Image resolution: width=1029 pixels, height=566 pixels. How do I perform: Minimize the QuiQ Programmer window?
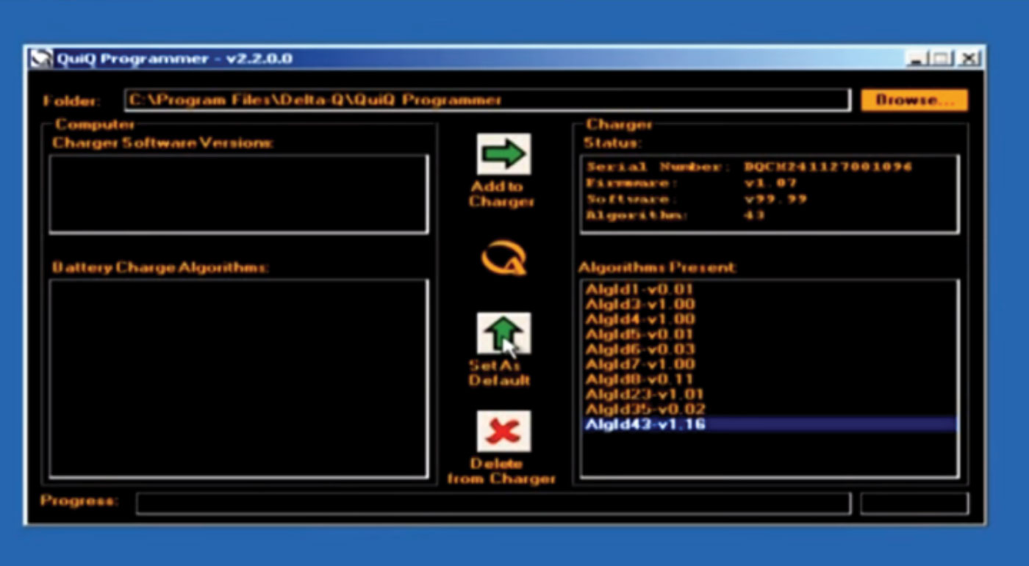(x=916, y=59)
